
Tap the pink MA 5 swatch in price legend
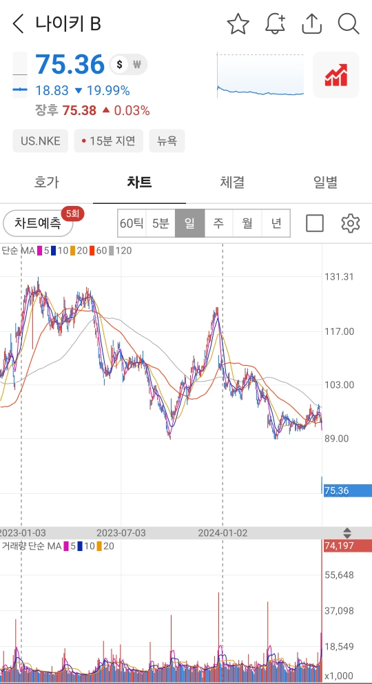[39, 251]
